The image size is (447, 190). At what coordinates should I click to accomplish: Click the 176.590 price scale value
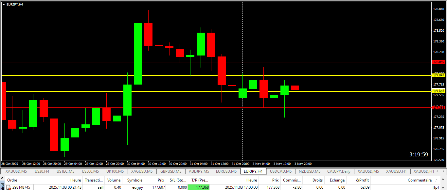438,160
